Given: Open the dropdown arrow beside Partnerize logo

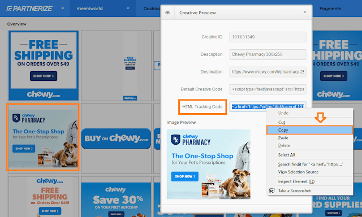Looking at the screenshot, I should click(x=63, y=8).
